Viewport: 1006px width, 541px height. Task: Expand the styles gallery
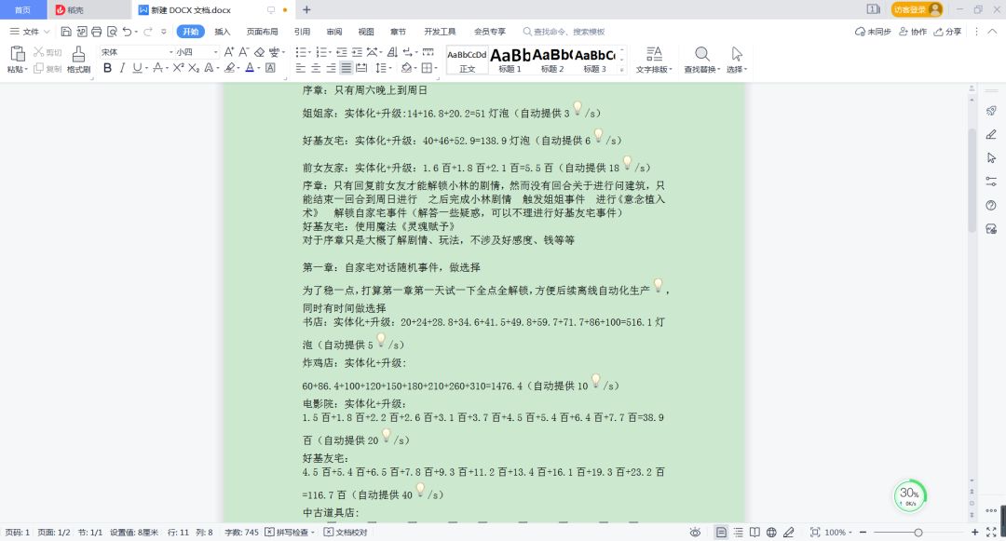tap(621, 69)
